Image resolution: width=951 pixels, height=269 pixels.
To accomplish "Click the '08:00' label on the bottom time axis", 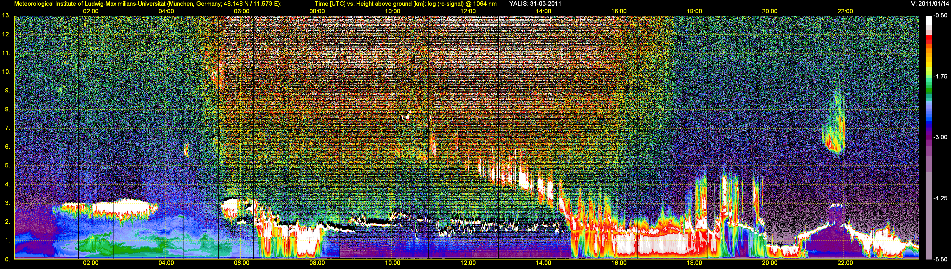I will point(317,263).
